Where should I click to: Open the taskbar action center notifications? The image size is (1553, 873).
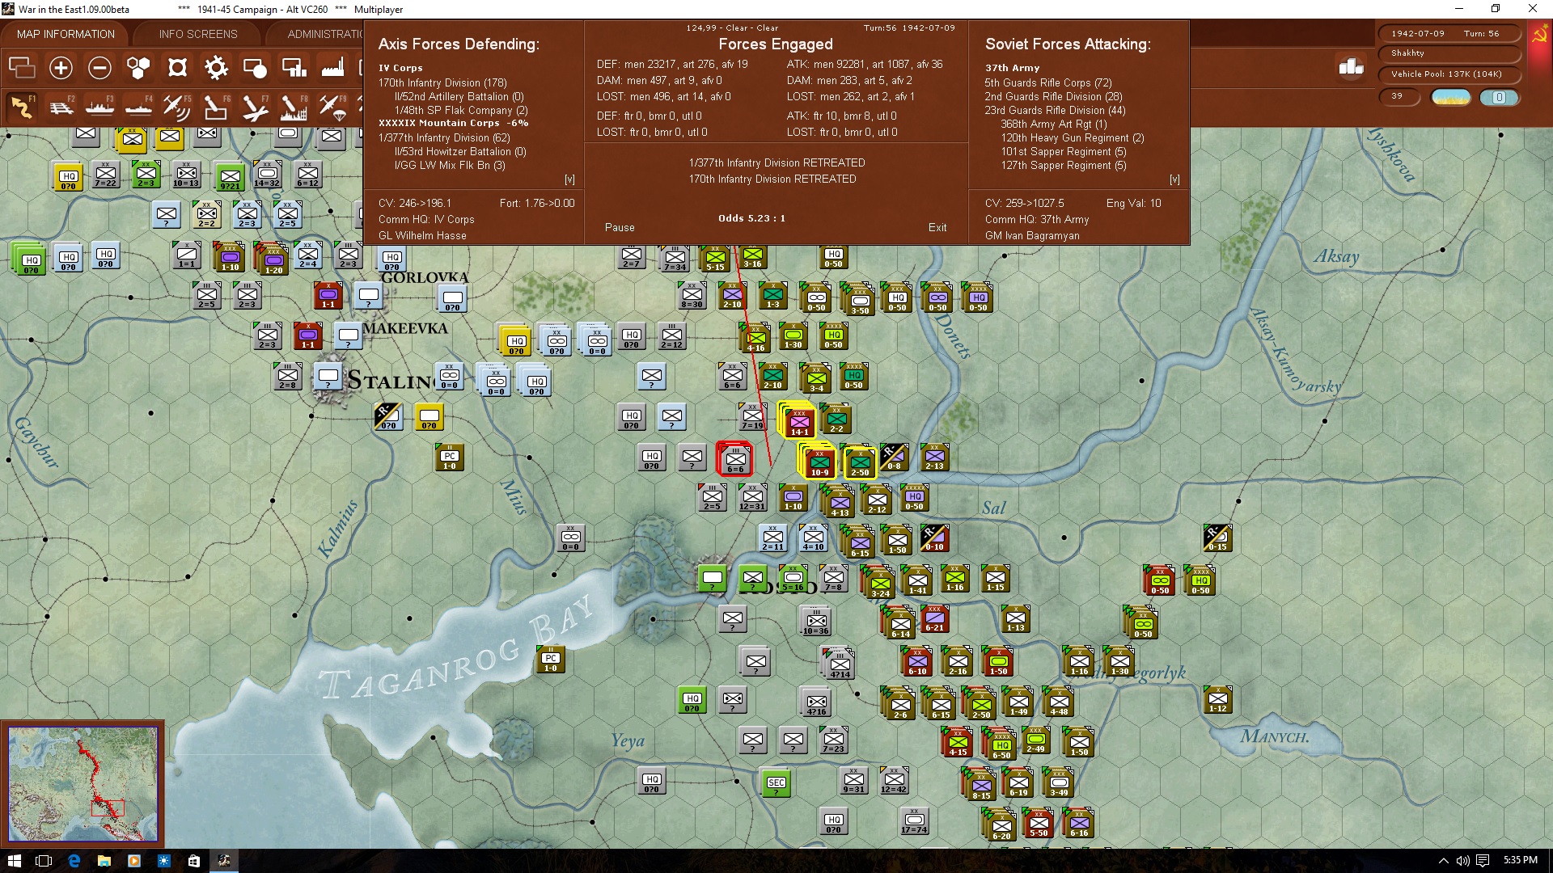pyautogui.click(x=1483, y=860)
